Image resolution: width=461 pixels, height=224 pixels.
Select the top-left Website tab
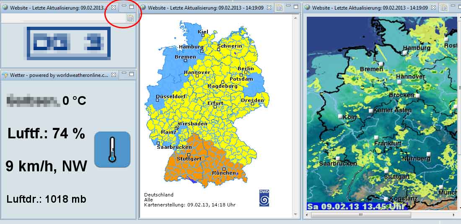coord(59,8)
